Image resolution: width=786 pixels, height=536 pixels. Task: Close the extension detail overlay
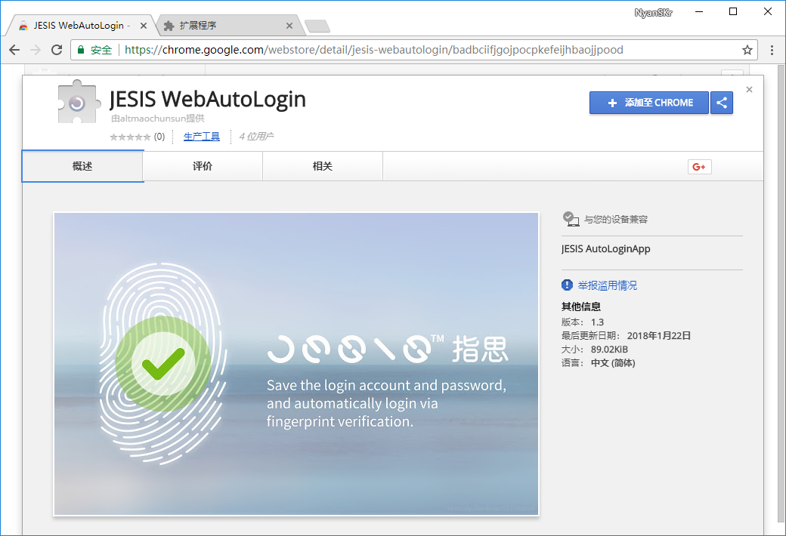tap(750, 90)
